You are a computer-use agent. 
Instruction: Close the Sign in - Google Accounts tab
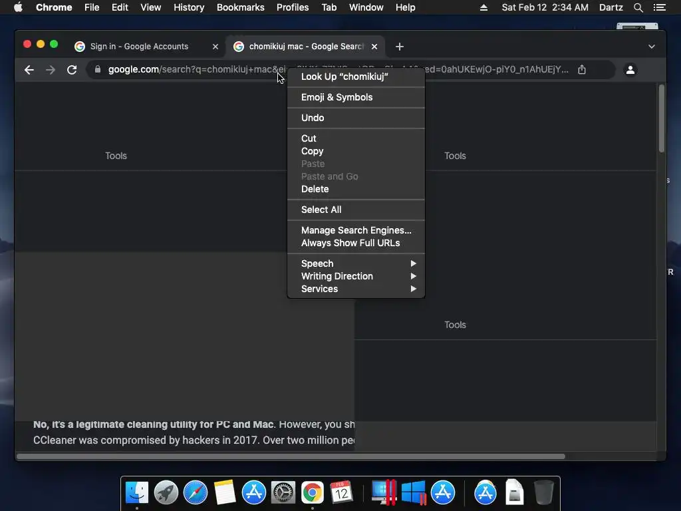pyautogui.click(x=215, y=47)
